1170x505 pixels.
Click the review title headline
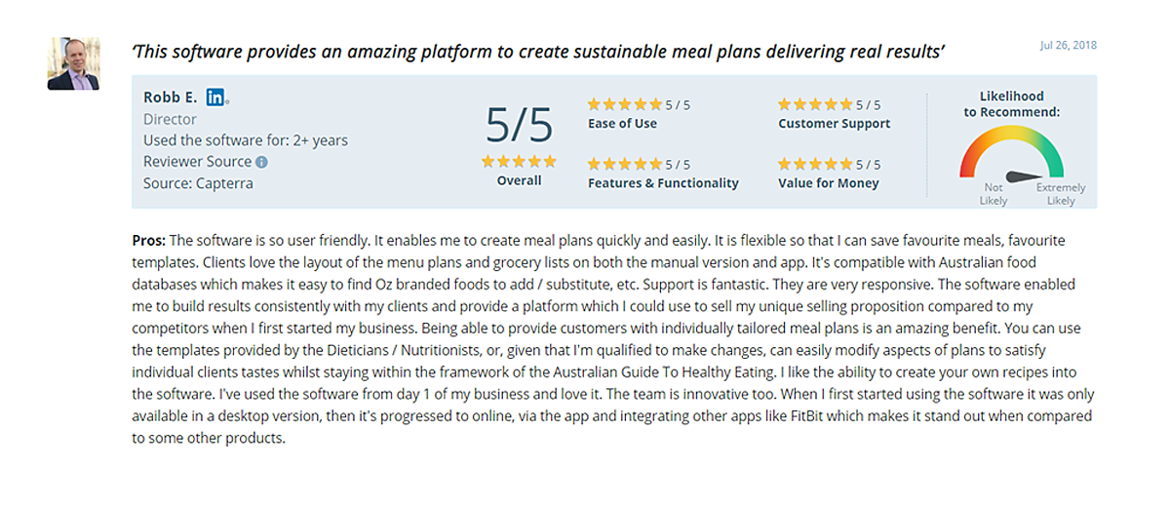coord(538,51)
